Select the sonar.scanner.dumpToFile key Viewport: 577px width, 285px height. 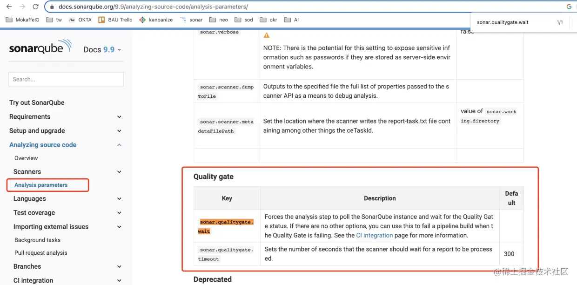(x=227, y=91)
